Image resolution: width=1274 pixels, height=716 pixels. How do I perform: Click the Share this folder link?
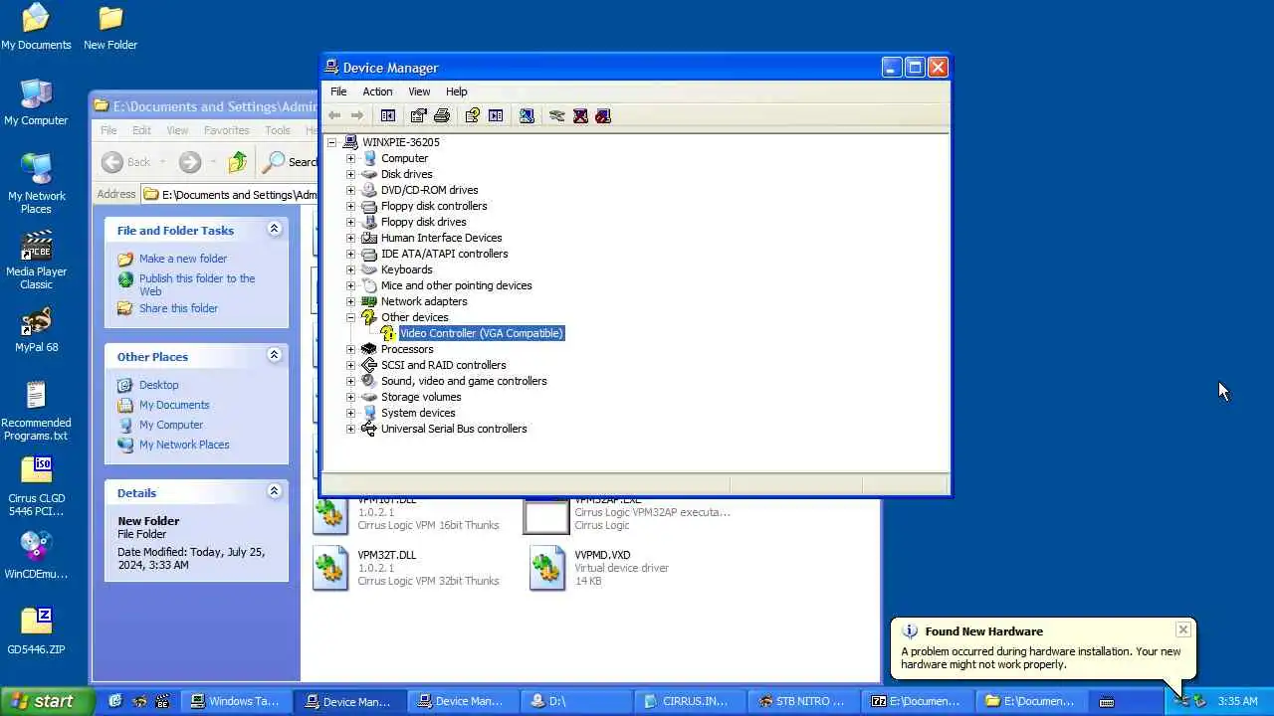pyautogui.click(x=178, y=308)
